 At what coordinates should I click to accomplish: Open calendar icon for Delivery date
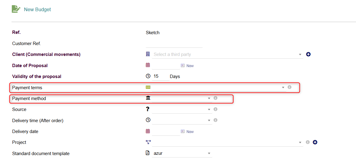pos(148,131)
